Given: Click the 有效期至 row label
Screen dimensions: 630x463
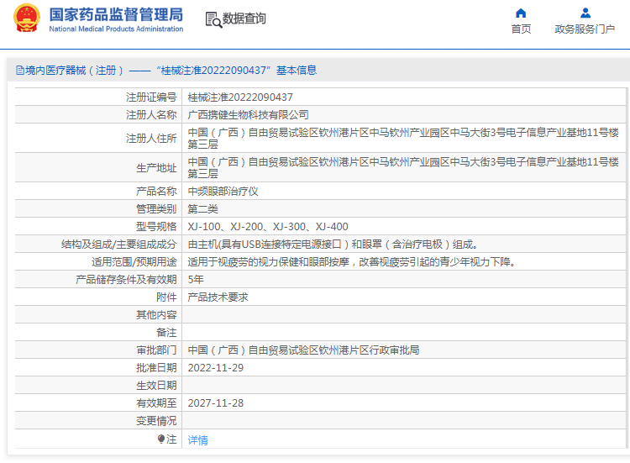Looking at the screenshot, I should [x=156, y=403].
